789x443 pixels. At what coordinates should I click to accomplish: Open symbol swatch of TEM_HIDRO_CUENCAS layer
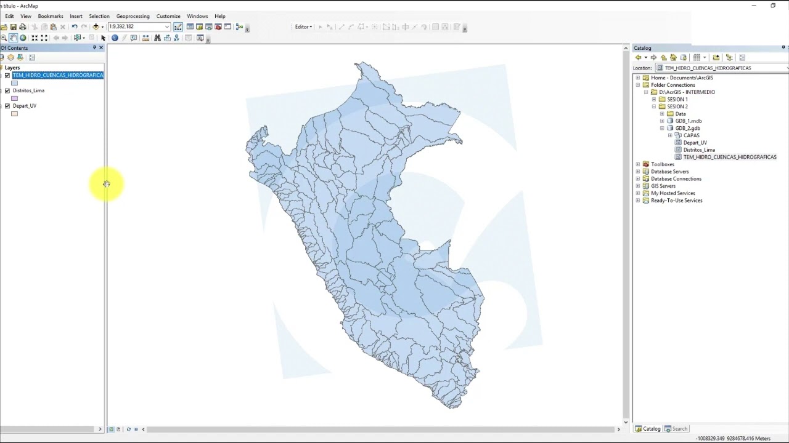coord(14,83)
